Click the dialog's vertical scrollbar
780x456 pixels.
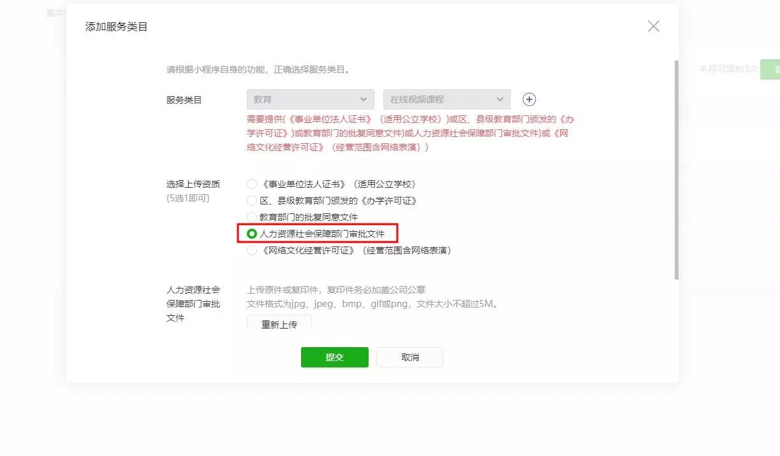tap(676, 169)
